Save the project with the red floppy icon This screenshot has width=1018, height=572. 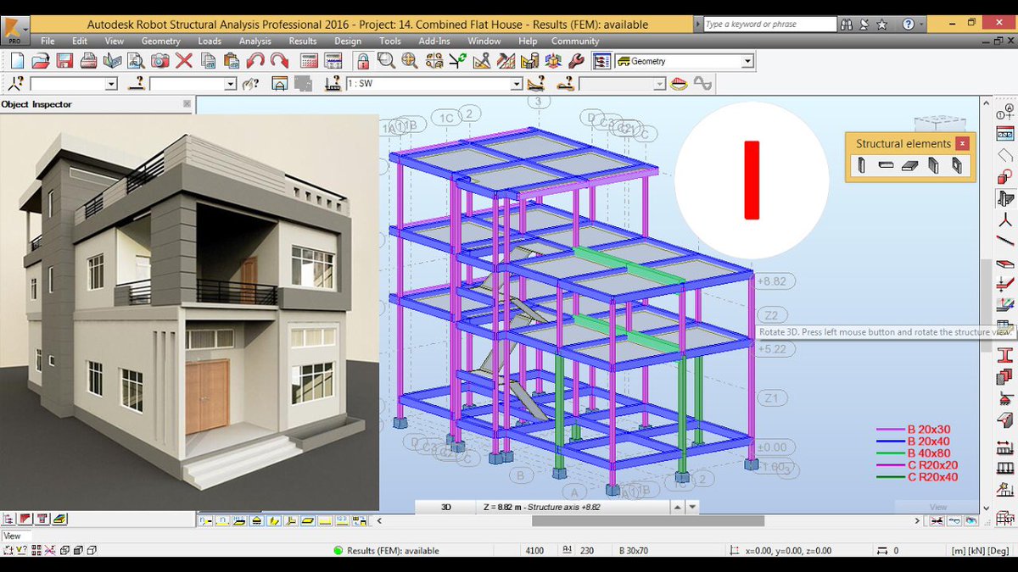pyautogui.click(x=64, y=61)
